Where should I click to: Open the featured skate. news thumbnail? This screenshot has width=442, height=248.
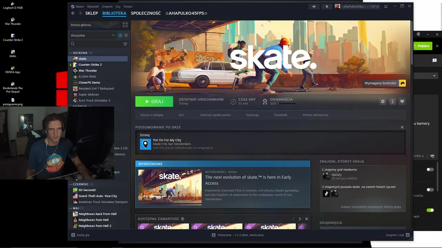tap(170, 187)
